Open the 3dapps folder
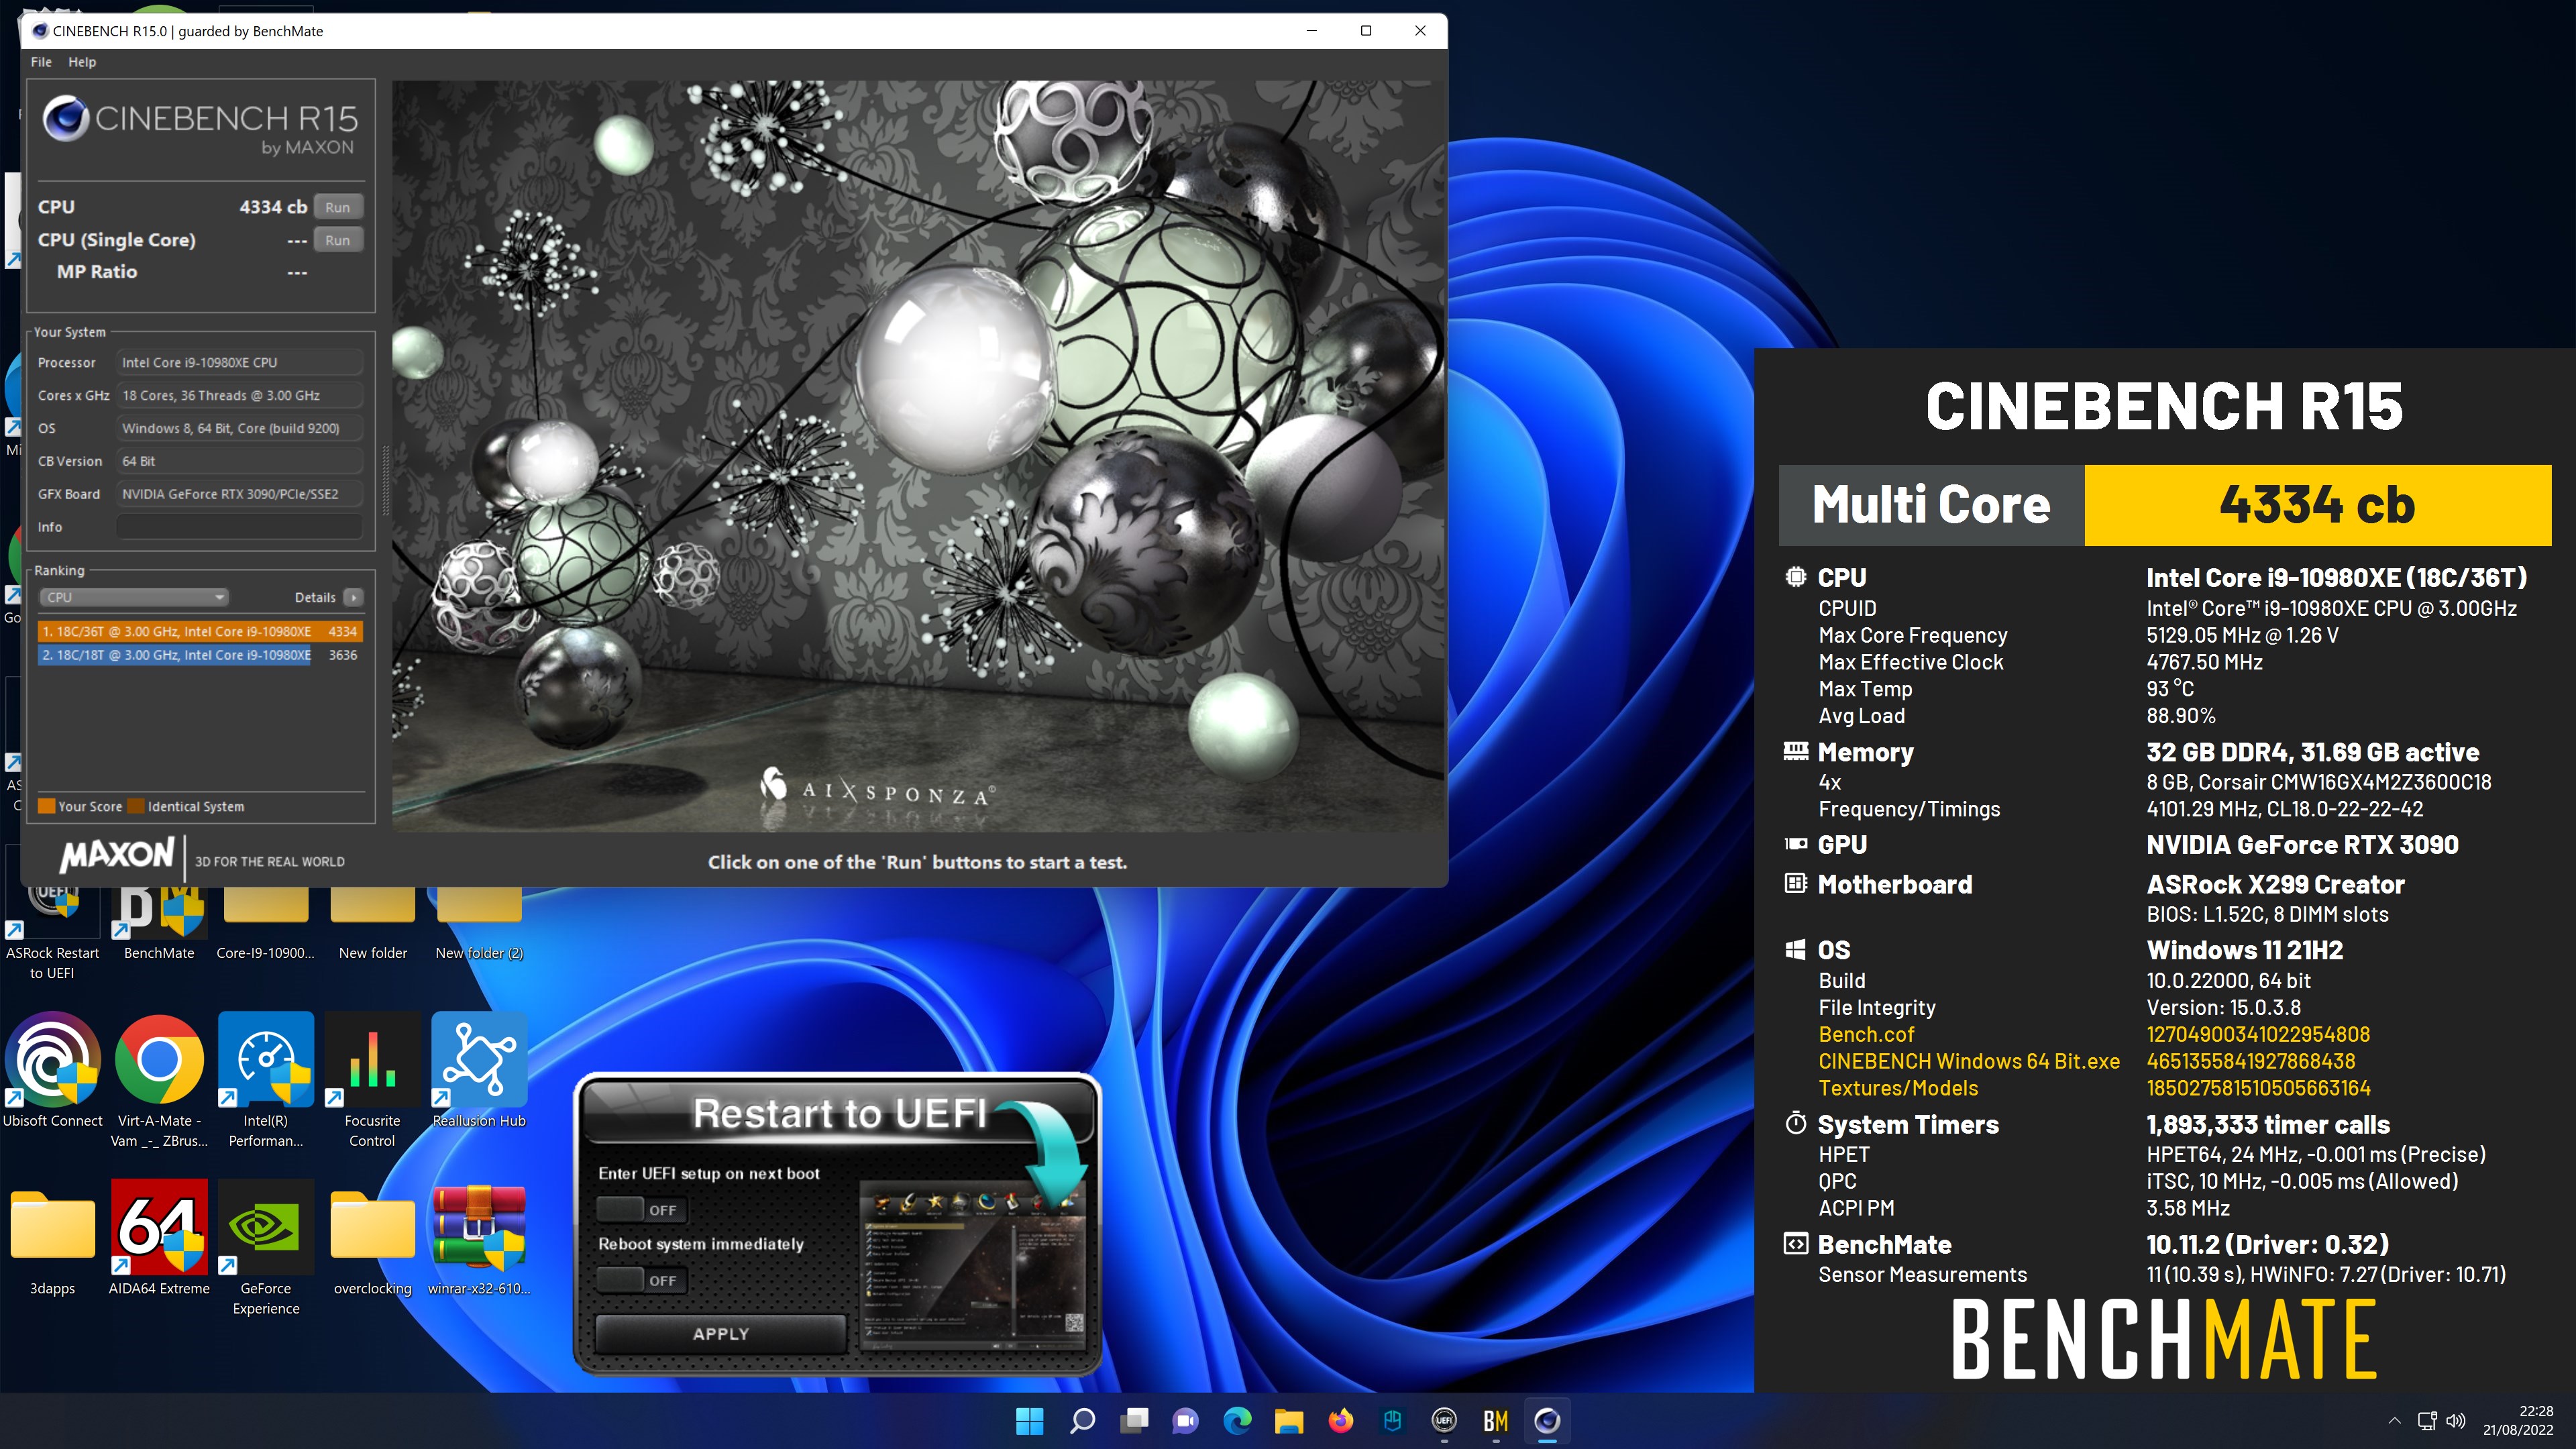2576x1449 pixels. [52, 1238]
